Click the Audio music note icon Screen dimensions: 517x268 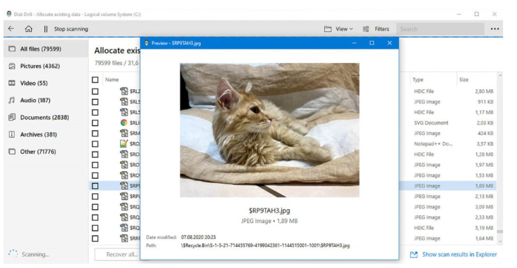coord(12,100)
